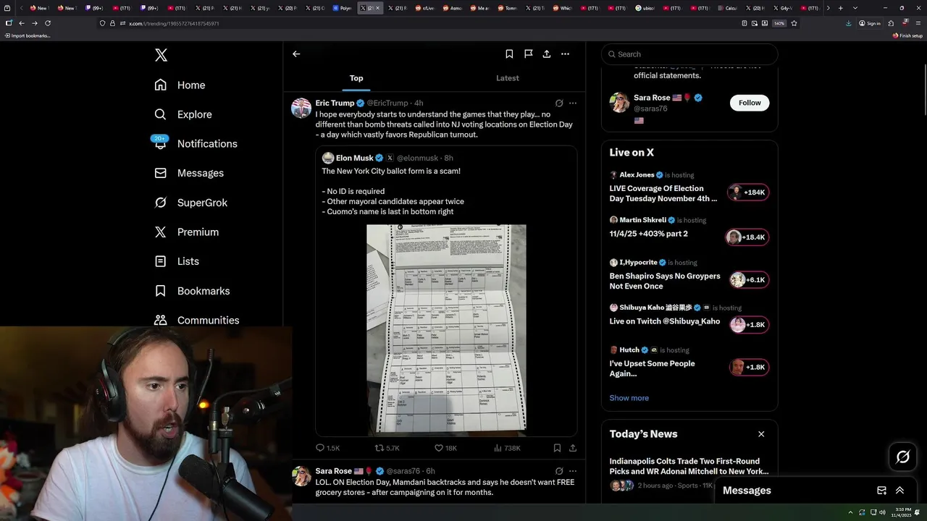
Task: Share Eric Trump's post
Action: (573, 448)
